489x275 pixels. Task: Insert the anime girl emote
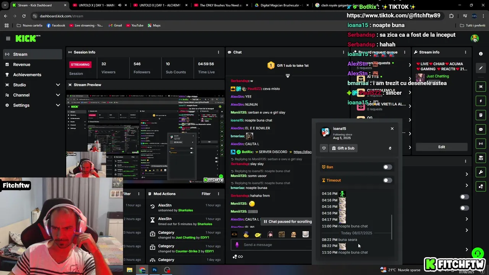tap(270, 235)
